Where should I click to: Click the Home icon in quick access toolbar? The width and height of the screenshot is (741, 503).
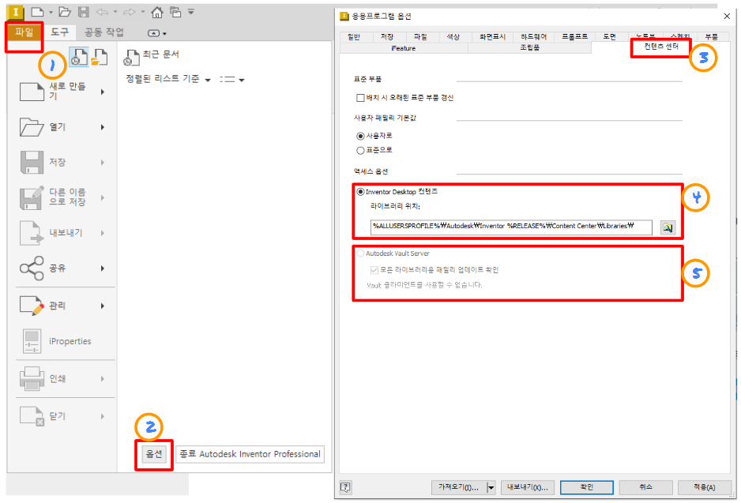157,13
